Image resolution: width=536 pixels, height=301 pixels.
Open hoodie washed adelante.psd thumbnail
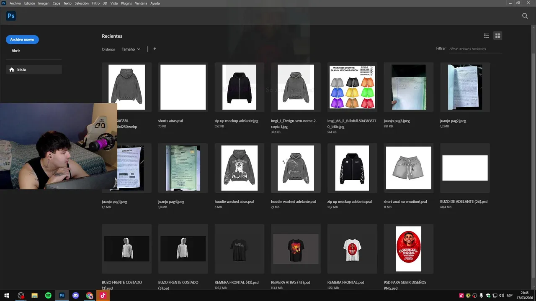(296, 168)
